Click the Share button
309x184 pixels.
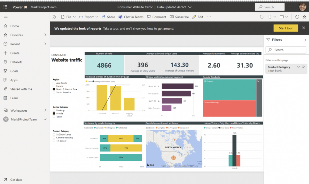click(108, 17)
